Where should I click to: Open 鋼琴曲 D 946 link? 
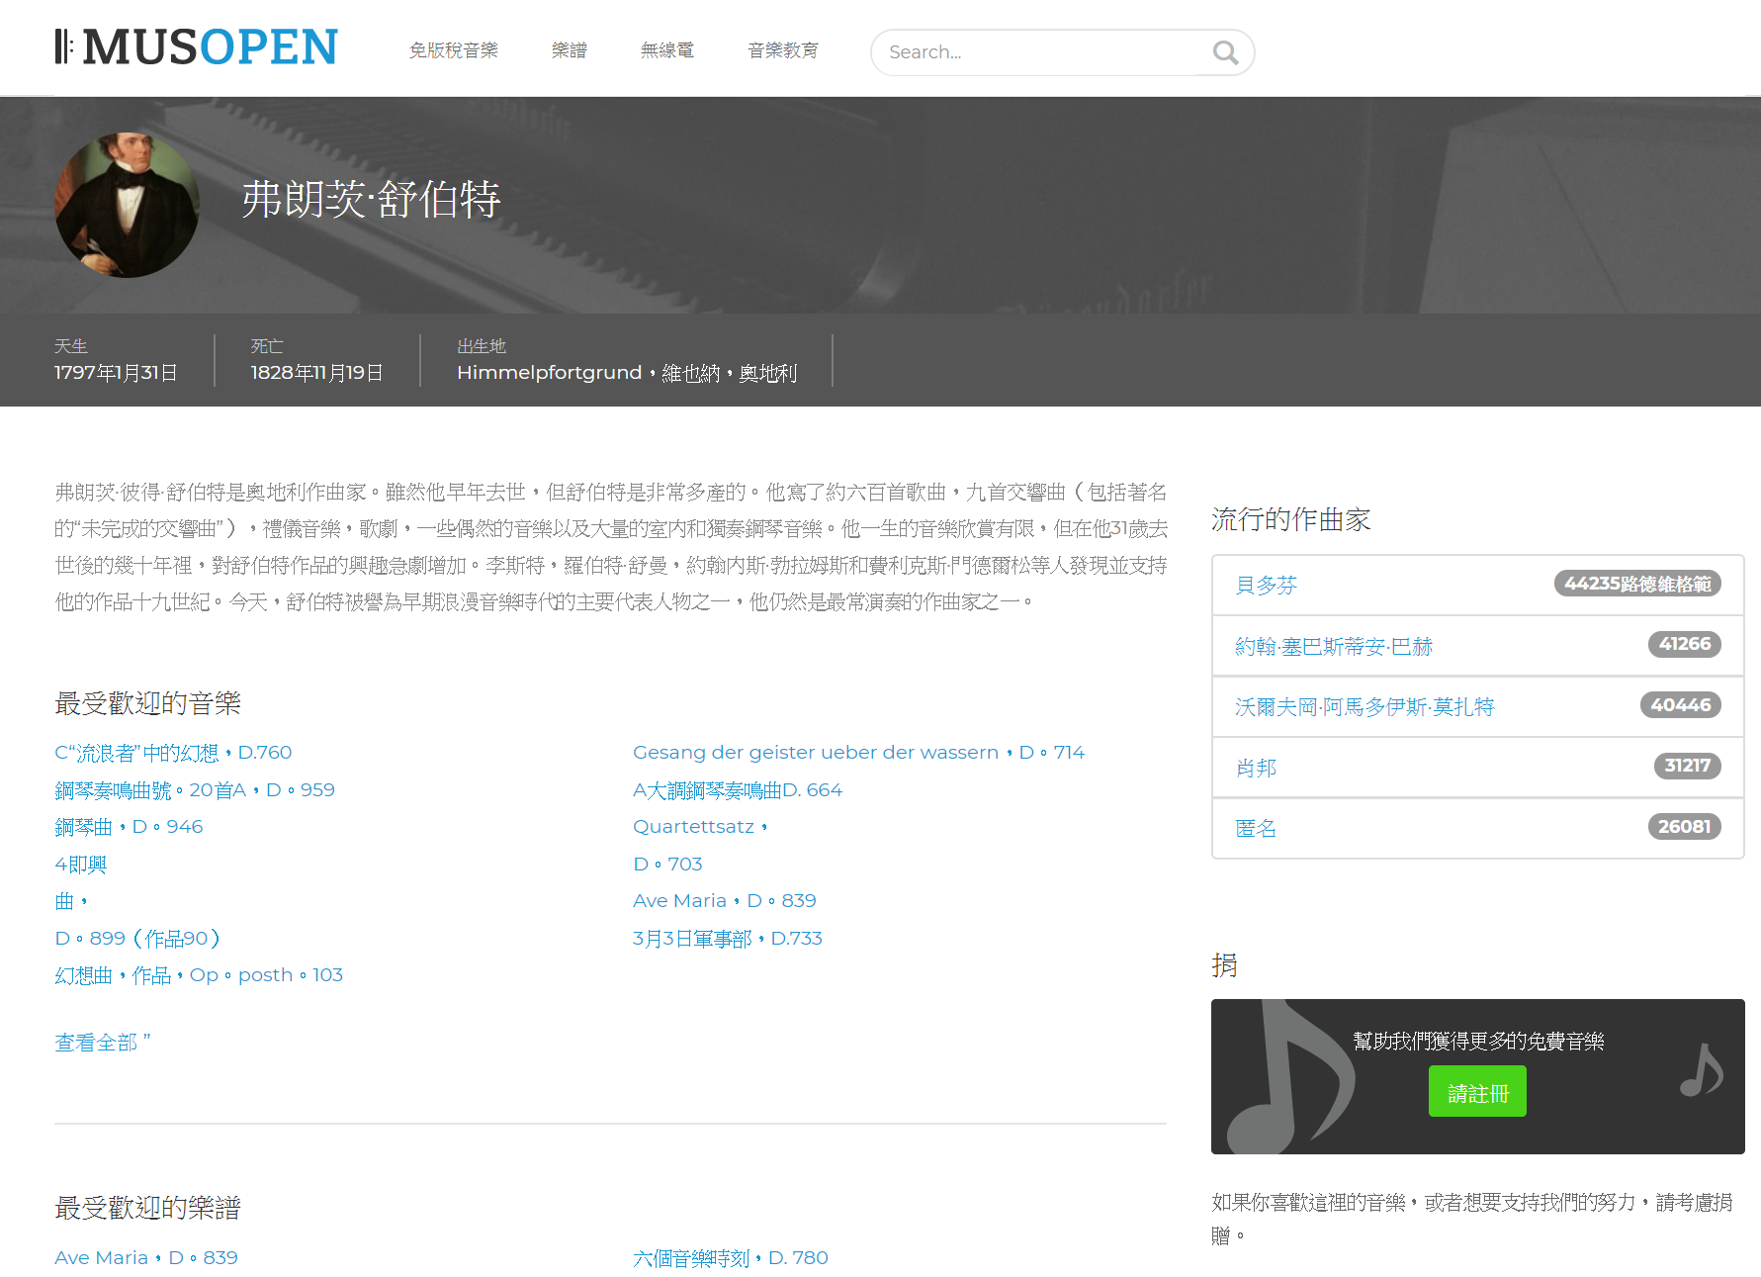tap(129, 827)
